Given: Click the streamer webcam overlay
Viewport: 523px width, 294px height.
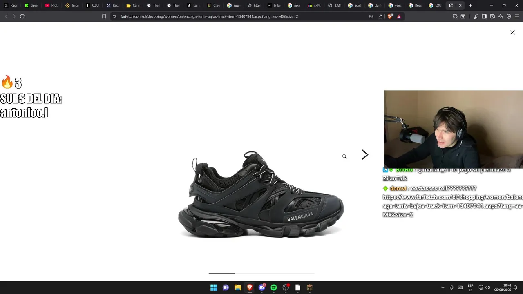Looking at the screenshot, I should coord(453,129).
